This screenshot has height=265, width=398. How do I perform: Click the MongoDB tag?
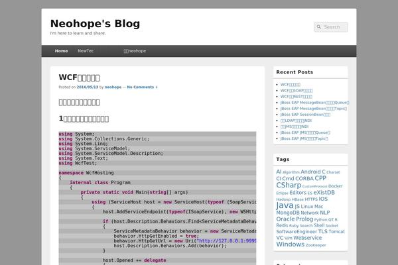(x=288, y=213)
